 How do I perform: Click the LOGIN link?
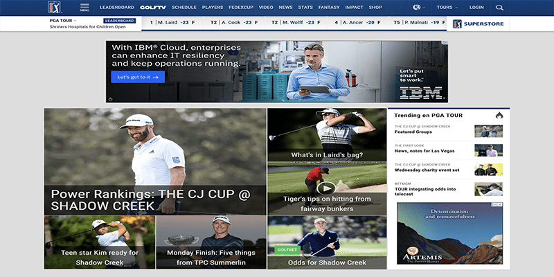tap(476, 8)
